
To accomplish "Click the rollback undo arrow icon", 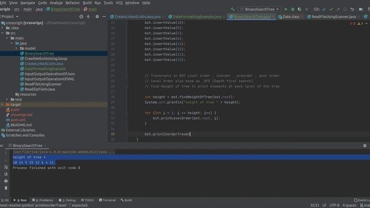I will [x=352, y=9].
